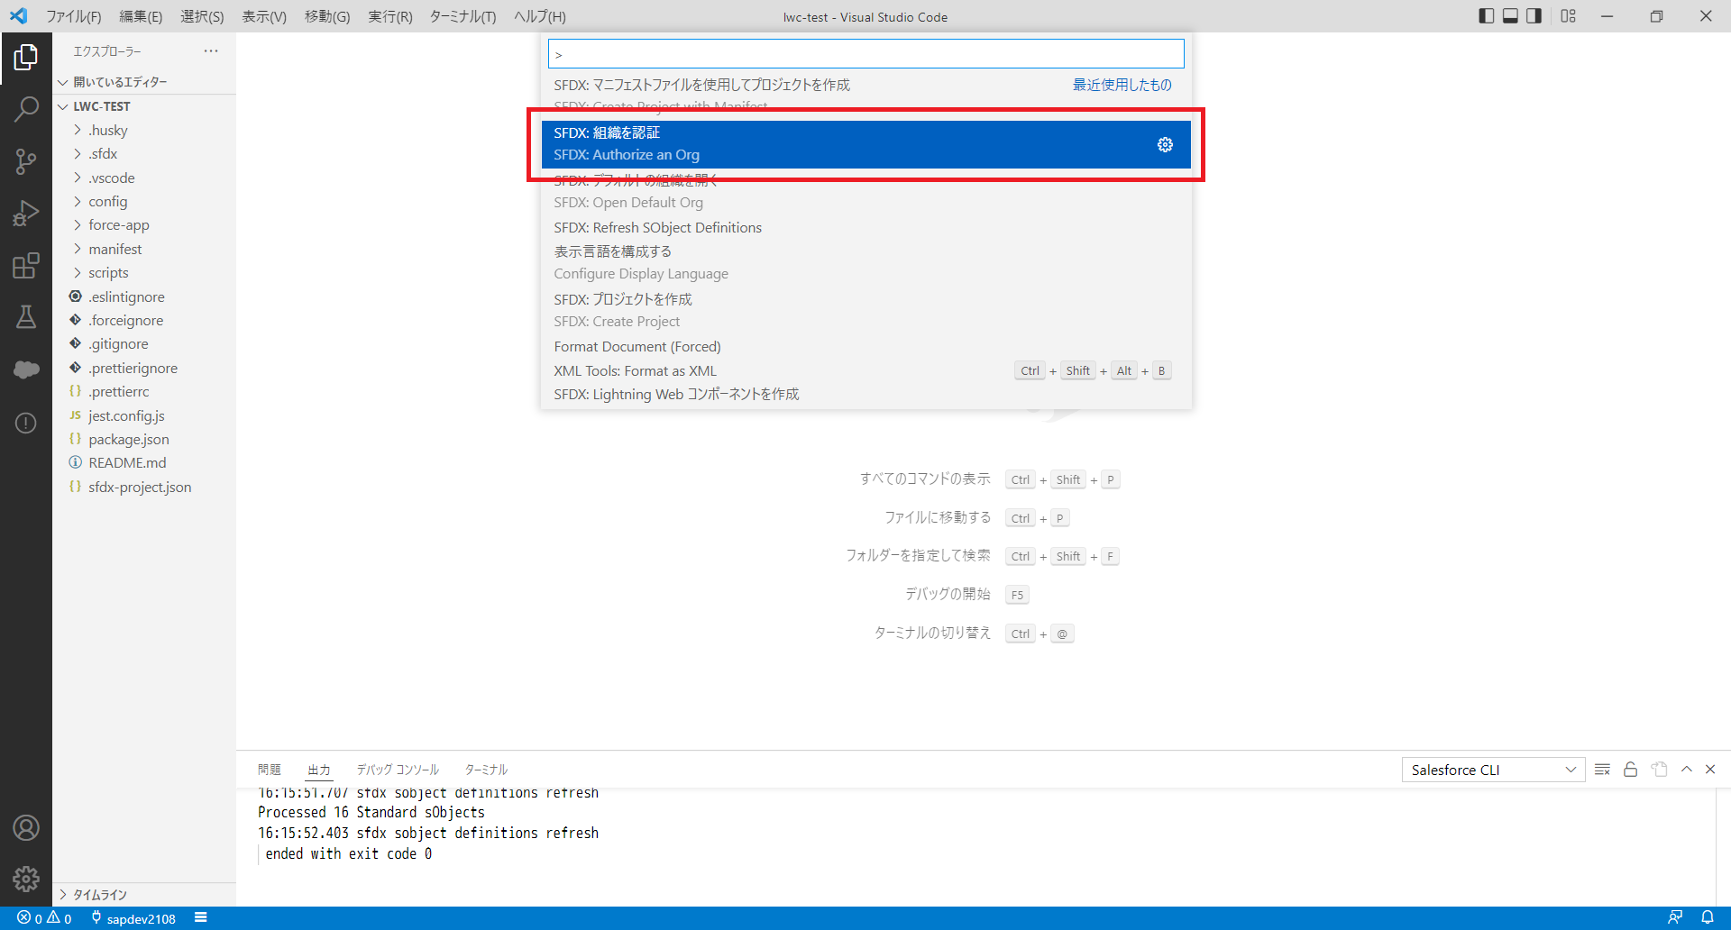Open the ファイル(F) menu

point(73,16)
